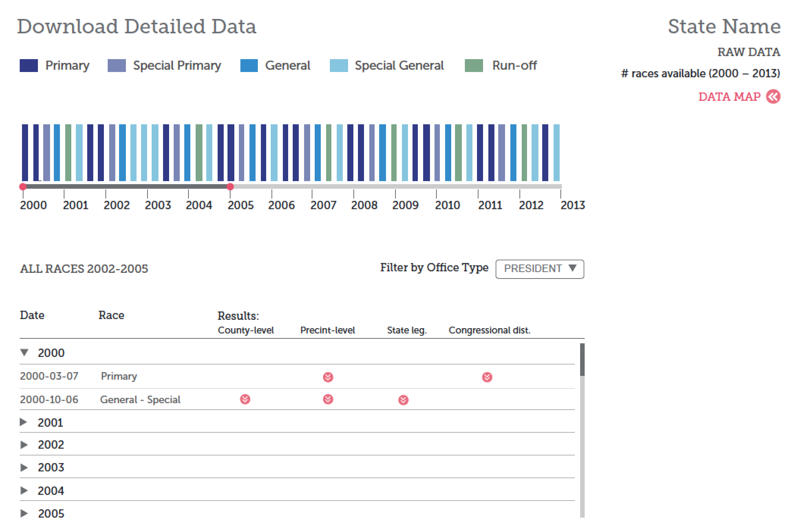The image size is (797, 529).
Task: Click the 'ALL RACES 2002-2005' heading
Action: point(84,269)
